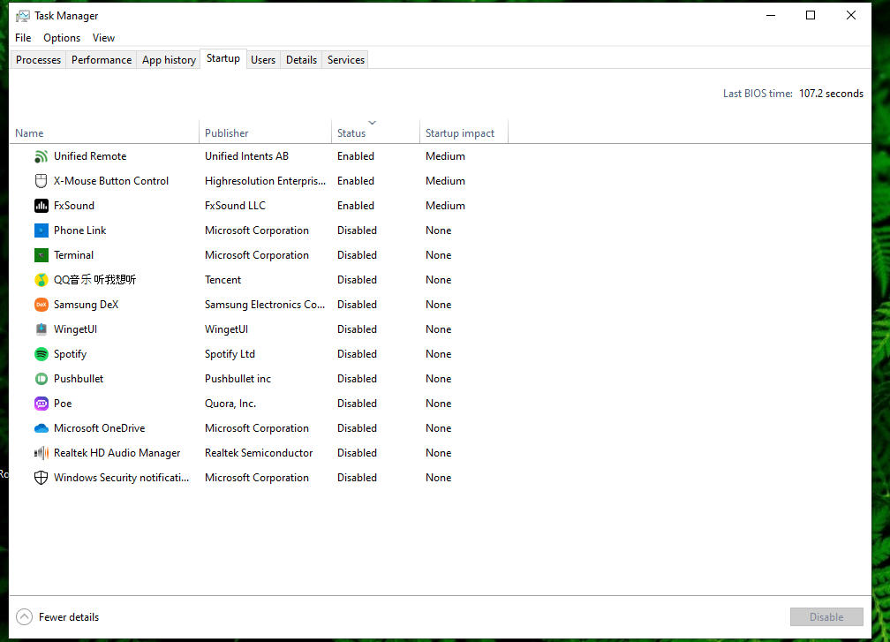Image resolution: width=890 pixels, height=642 pixels.
Task: Open the File menu
Action: [x=23, y=38]
